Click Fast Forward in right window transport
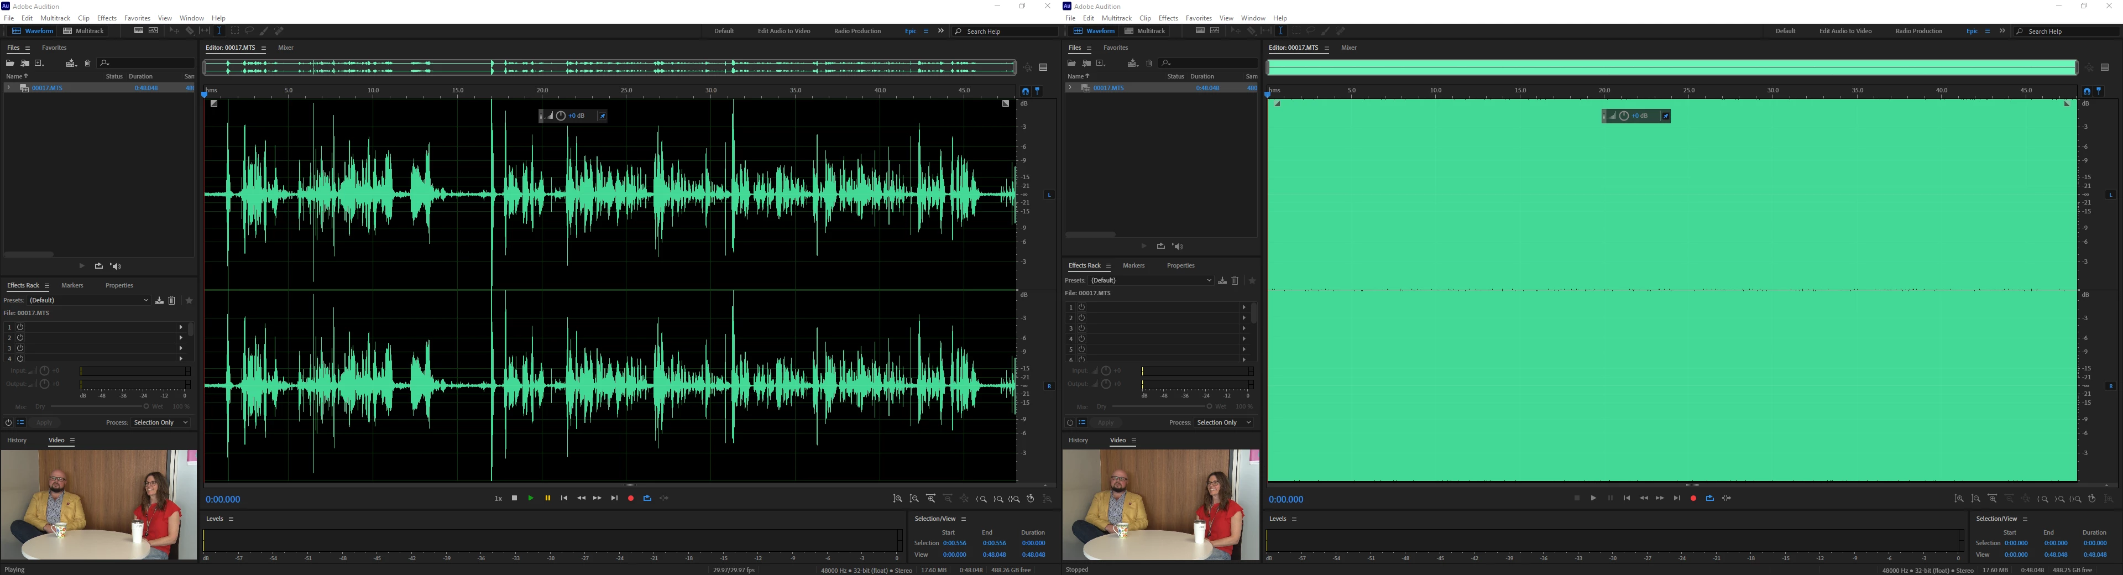This screenshot has height=575, width=2123. click(x=1660, y=498)
